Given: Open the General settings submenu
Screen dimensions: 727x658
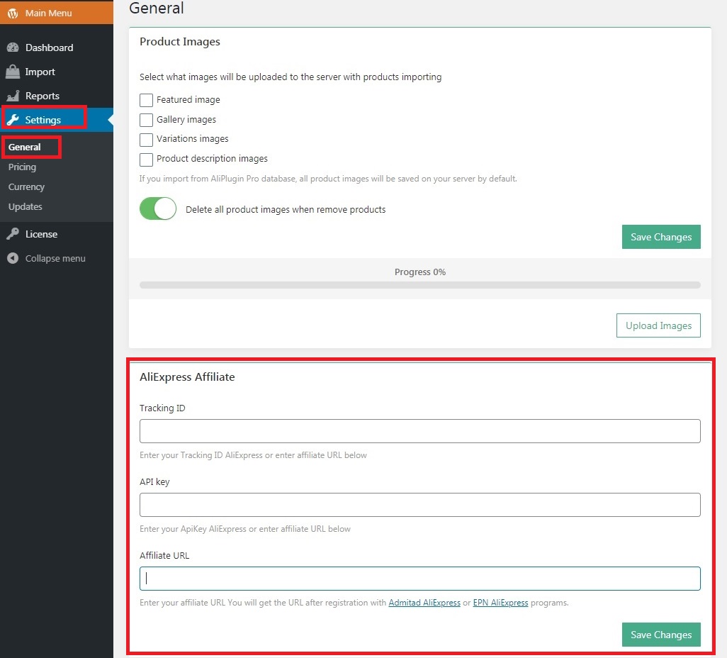Looking at the screenshot, I should [25, 147].
